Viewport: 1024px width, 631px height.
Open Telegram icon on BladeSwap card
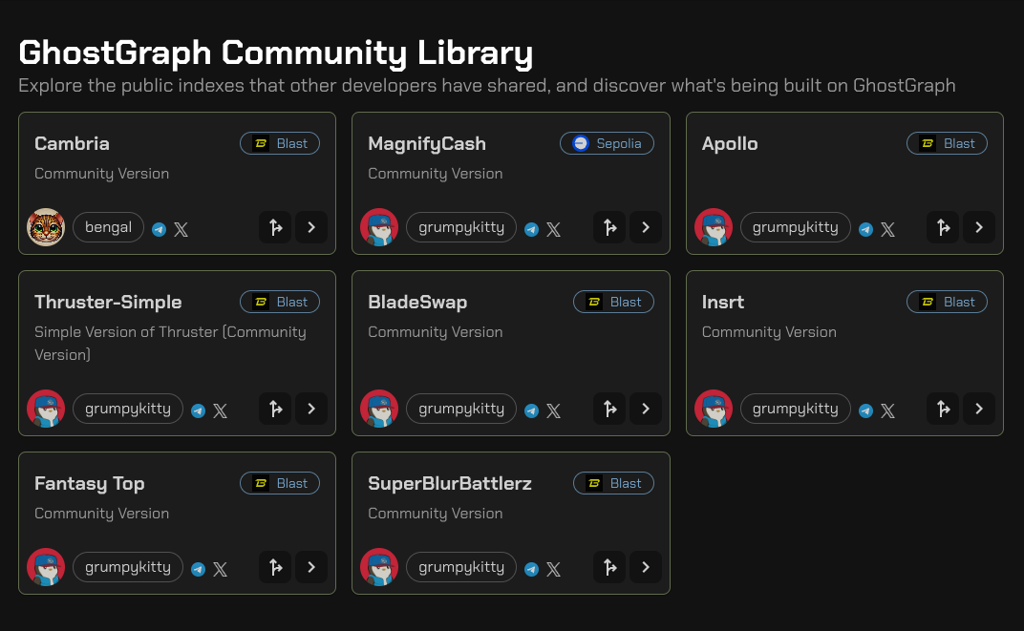click(531, 410)
